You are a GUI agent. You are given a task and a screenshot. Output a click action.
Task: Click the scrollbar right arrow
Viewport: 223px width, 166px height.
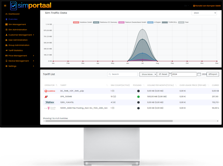tap(218, 121)
